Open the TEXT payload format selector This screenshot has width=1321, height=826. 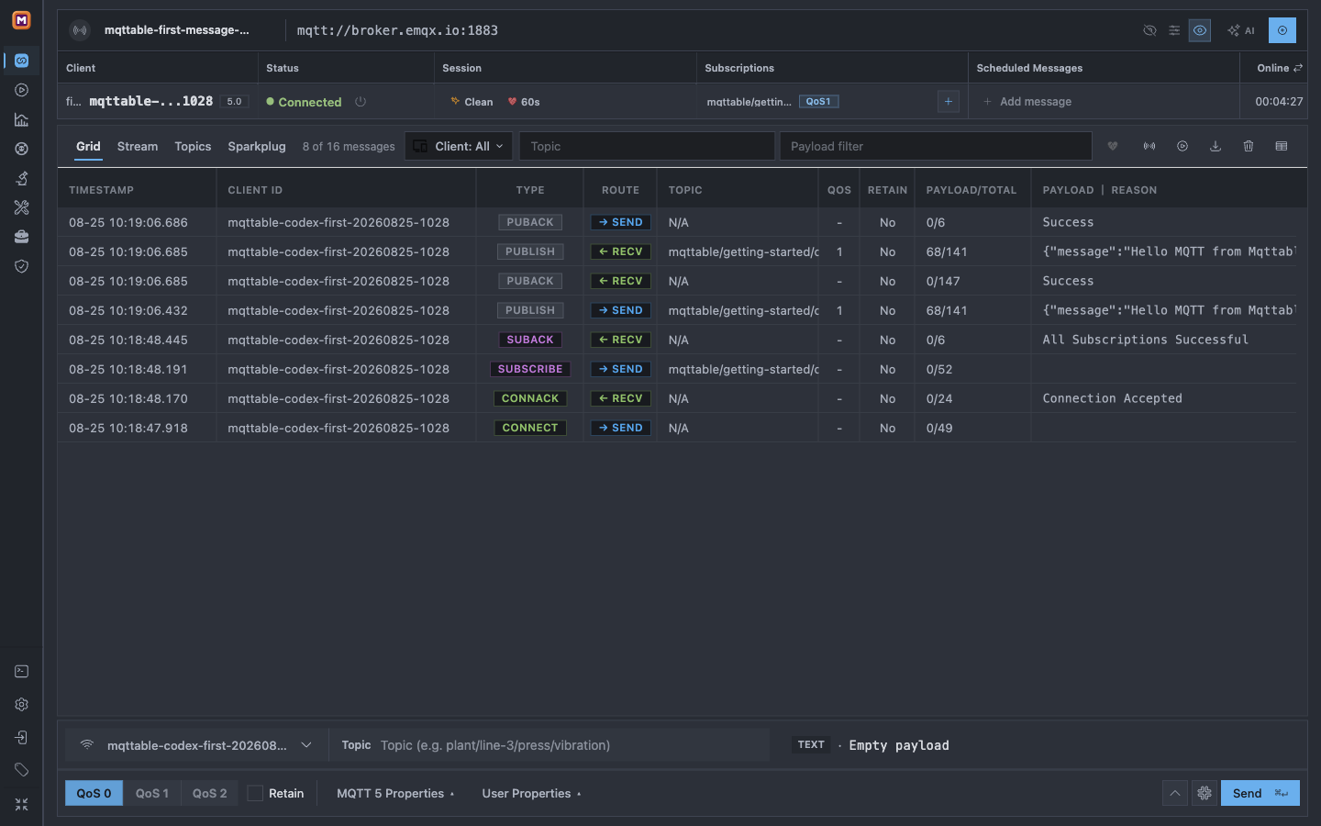click(x=811, y=745)
